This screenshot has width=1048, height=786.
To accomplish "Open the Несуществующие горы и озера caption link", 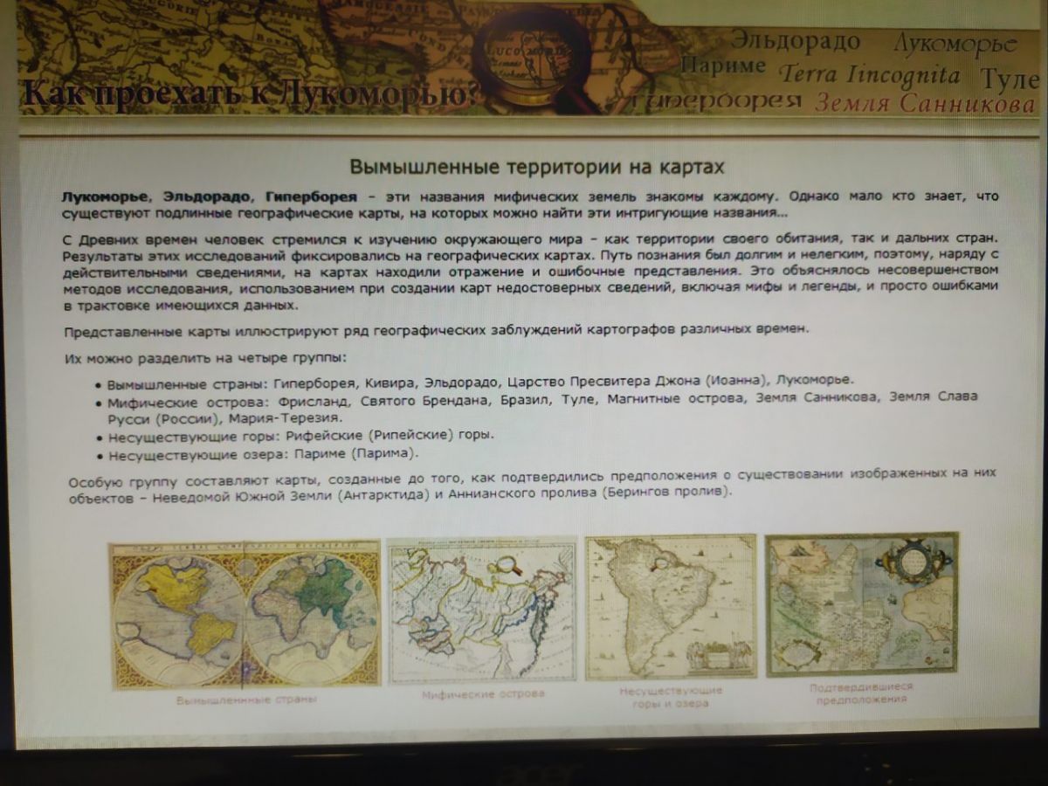I will coord(671,696).
